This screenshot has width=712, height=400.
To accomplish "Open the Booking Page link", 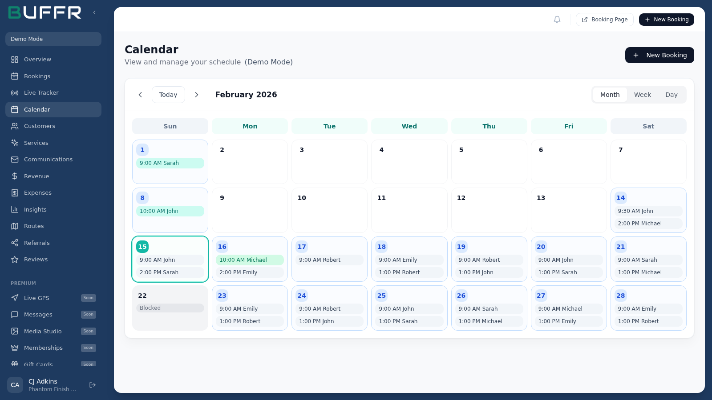I will coord(605,20).
